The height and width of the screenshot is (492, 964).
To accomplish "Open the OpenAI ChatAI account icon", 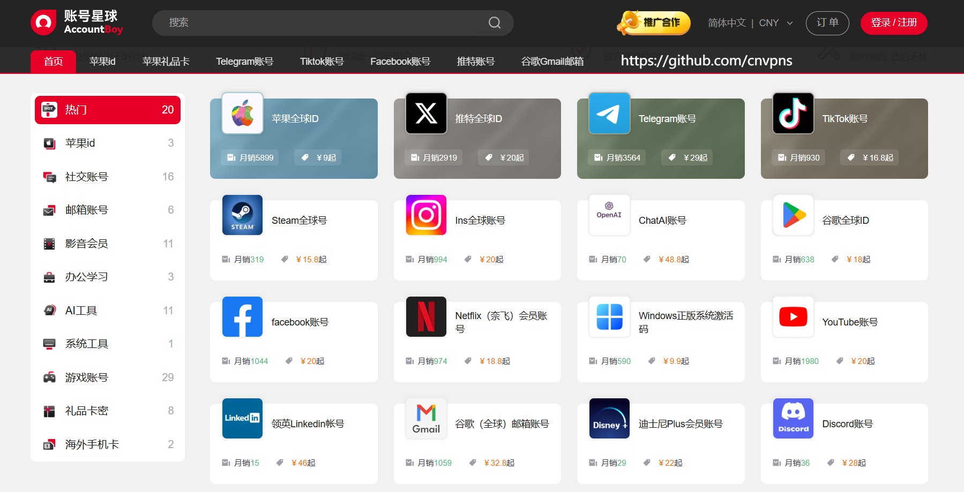I will (x=609, y=215).
